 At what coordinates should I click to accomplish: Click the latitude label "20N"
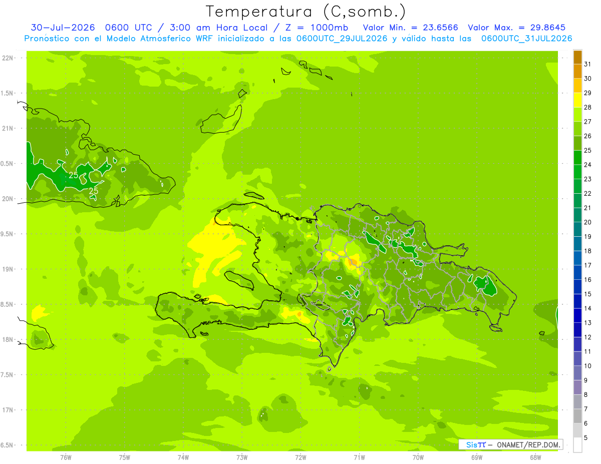click(x=8, y=199)
